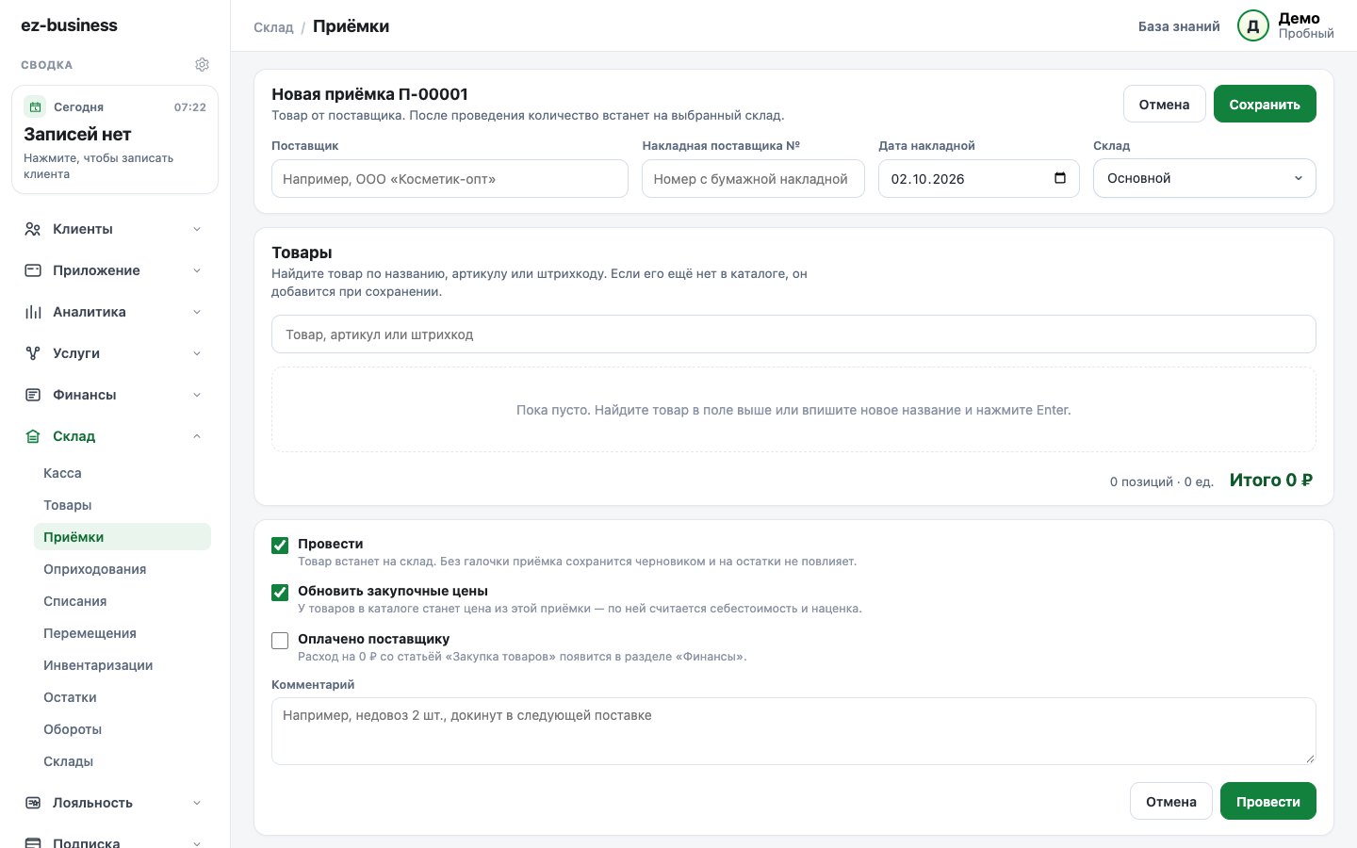This screenshot has height=848, width=1357.
Task: Click the Клиенты people icon
Action: (x=33, y=229)
